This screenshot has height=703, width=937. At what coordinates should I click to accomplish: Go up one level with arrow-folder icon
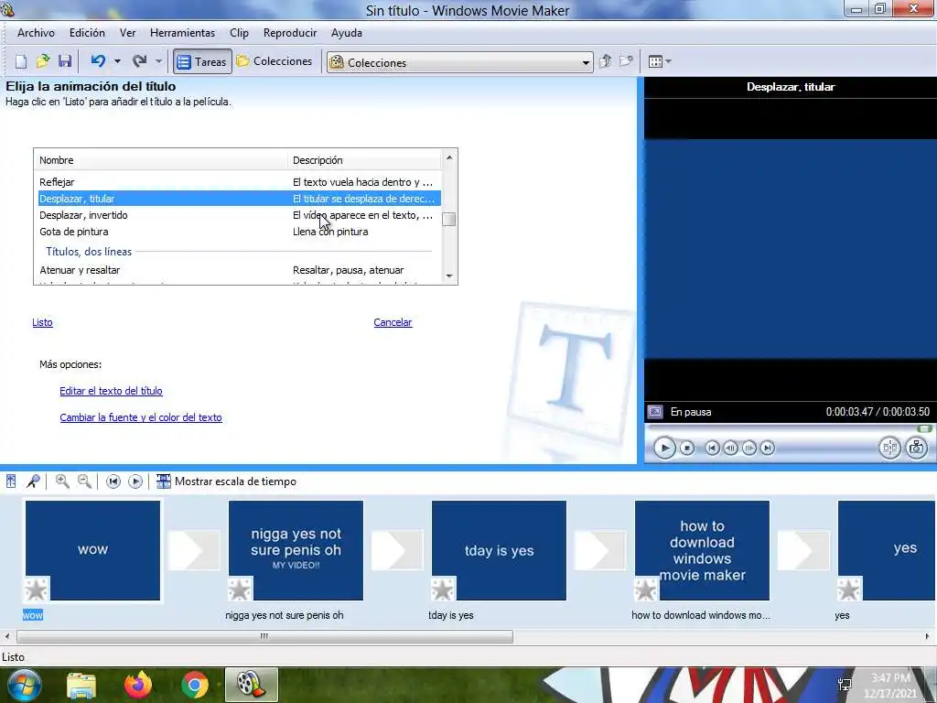click(x=606, y=61)
